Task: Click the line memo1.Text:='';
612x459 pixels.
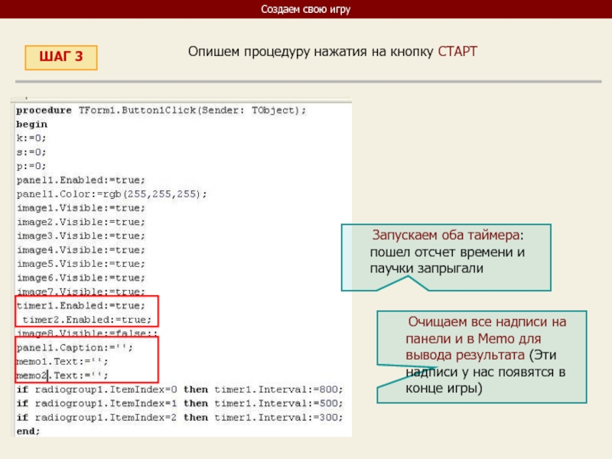Action: click(x=62, y=362)
